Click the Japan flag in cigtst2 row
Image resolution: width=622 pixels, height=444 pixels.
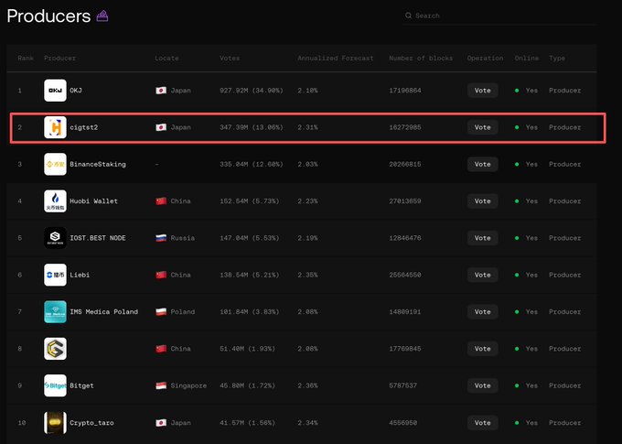tap(161, 127)
